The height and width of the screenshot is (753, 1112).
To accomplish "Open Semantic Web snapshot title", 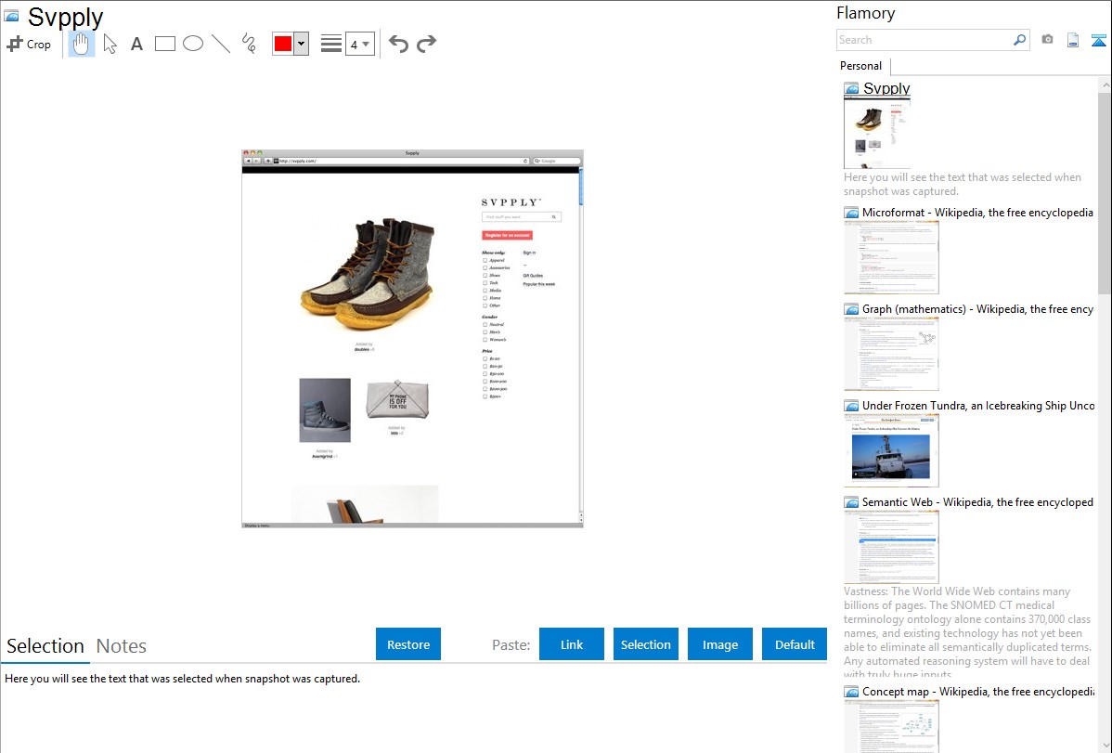I will (977, 501).
